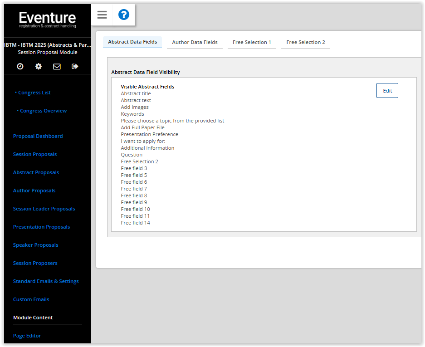This screenshot has height=347, width=425.
Task: Open the clock history icon in sidebar
Action: (x=20, y=66)
